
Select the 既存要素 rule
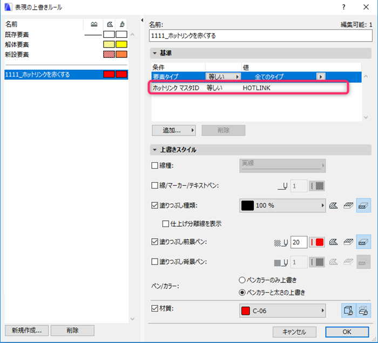[x=66, y=35]
